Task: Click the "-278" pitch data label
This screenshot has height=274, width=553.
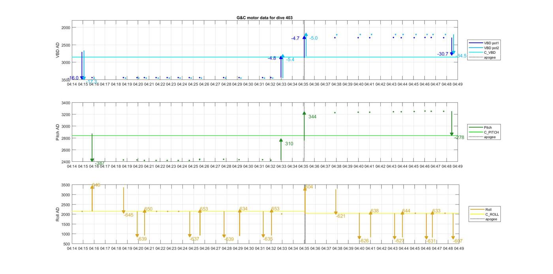Action: [x=459, y=138]
